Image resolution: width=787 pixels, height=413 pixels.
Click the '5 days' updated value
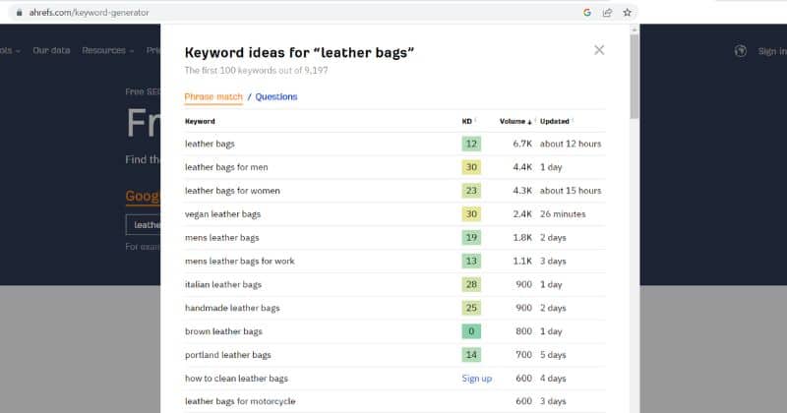[553, 355]
